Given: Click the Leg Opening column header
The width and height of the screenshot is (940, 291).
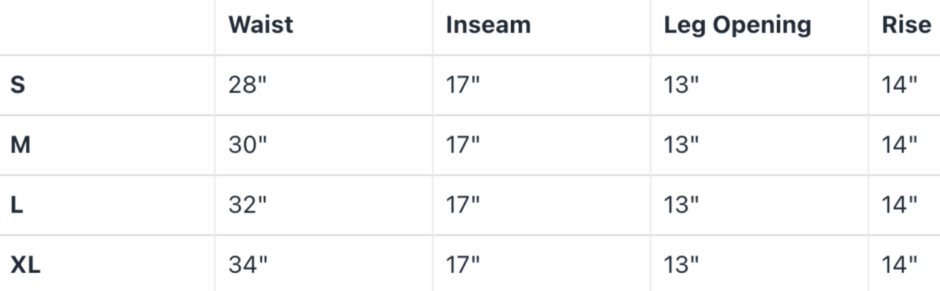Looking at the screenshot, I should tap(737, 25).
